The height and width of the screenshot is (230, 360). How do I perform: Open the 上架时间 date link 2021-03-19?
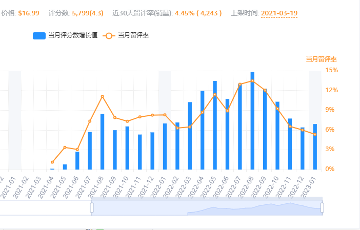point(279,13)
